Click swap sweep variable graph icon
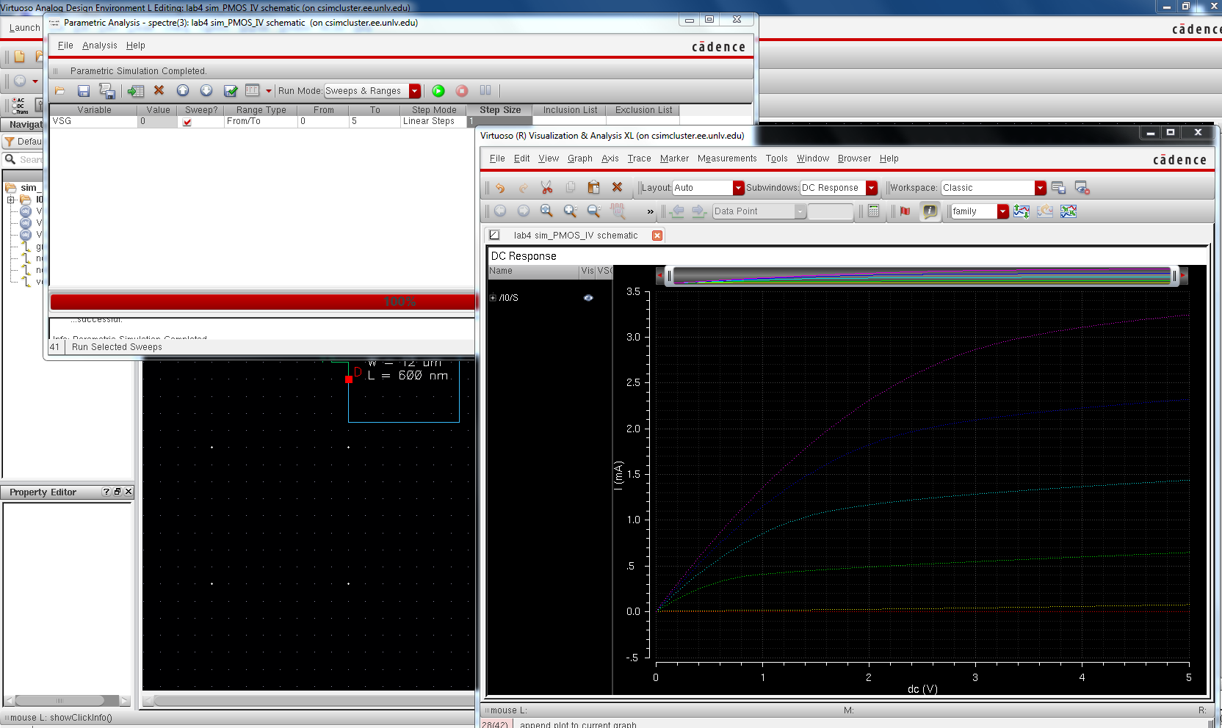This screenshot has height=728, width=1222. [x=1022, y=211]
